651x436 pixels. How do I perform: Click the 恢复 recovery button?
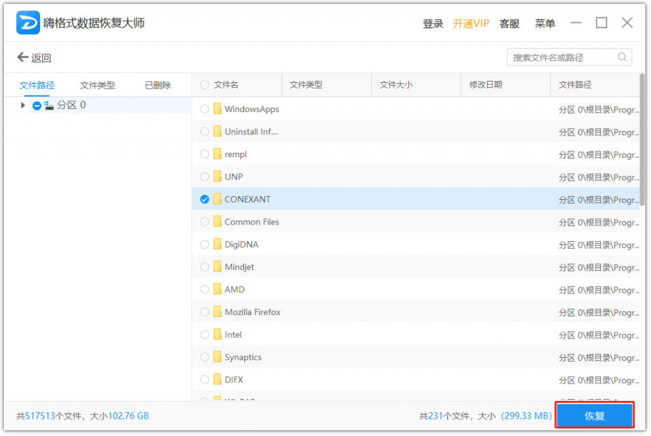click(x=594, y=415)
